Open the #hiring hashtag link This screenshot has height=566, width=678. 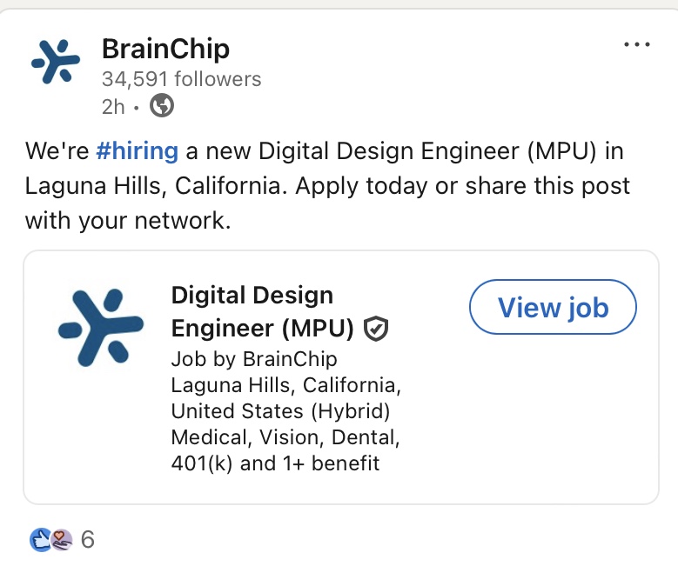click(x=137, y=151)
